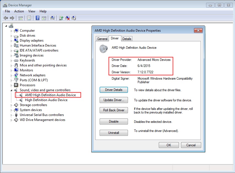235x173 pixels.
Task: Switch to the Details tab
Action: click(x=127, y=39)
